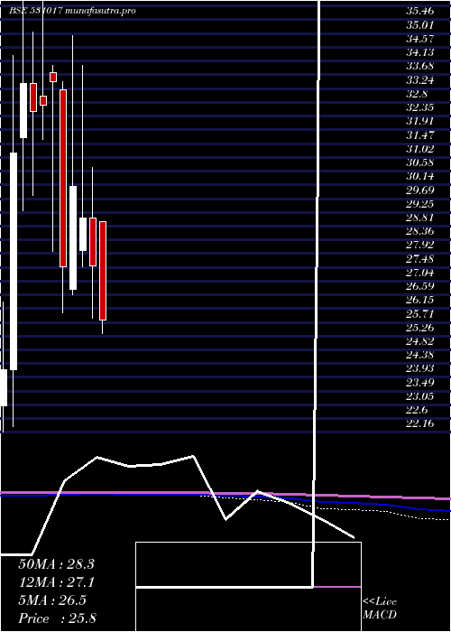Click the 26.59 price axis label
This screenshot has height=632, width=451.
click(419, 287)
